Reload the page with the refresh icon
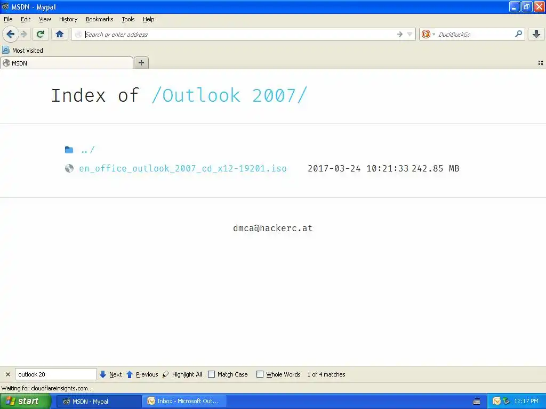Image resolution: width=546 pixels, height=409 pixels. 41,34
